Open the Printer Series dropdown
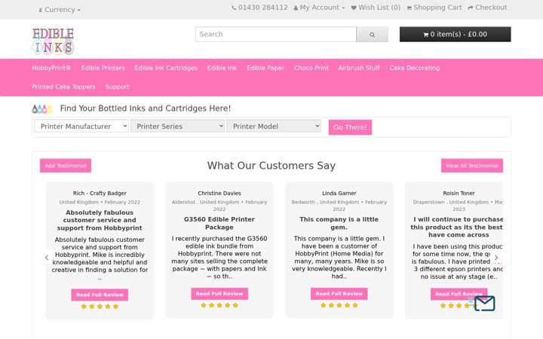 coord(178,127)
